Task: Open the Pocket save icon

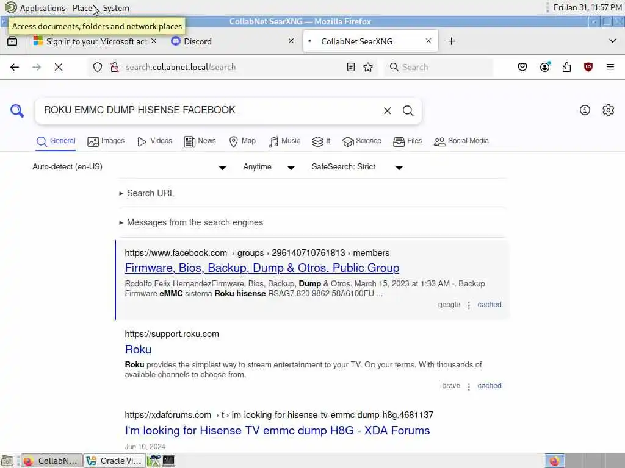Action: point(522,67)
